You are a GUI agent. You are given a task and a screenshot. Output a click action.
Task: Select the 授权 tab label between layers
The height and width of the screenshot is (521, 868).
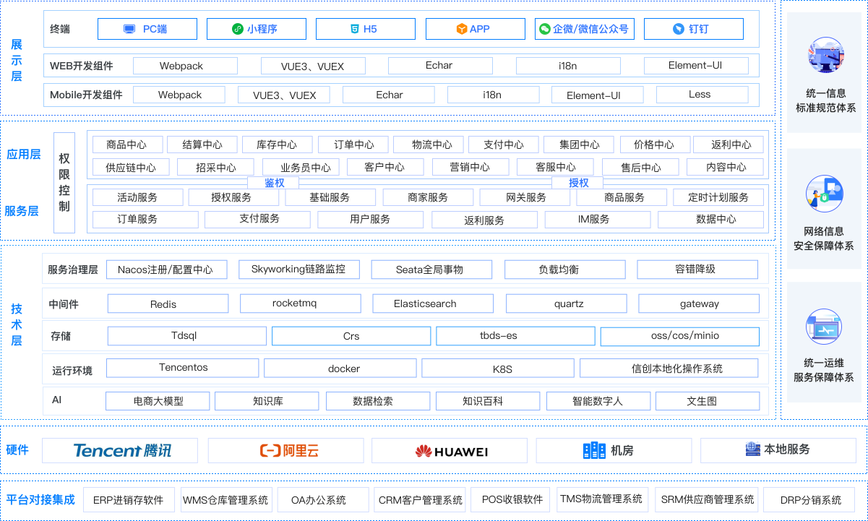pos(578,183)
